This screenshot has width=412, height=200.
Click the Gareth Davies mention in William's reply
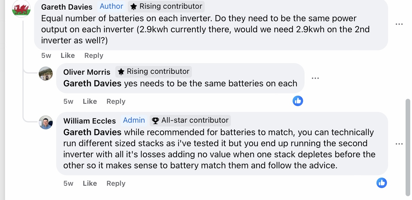tap(92, 132)
